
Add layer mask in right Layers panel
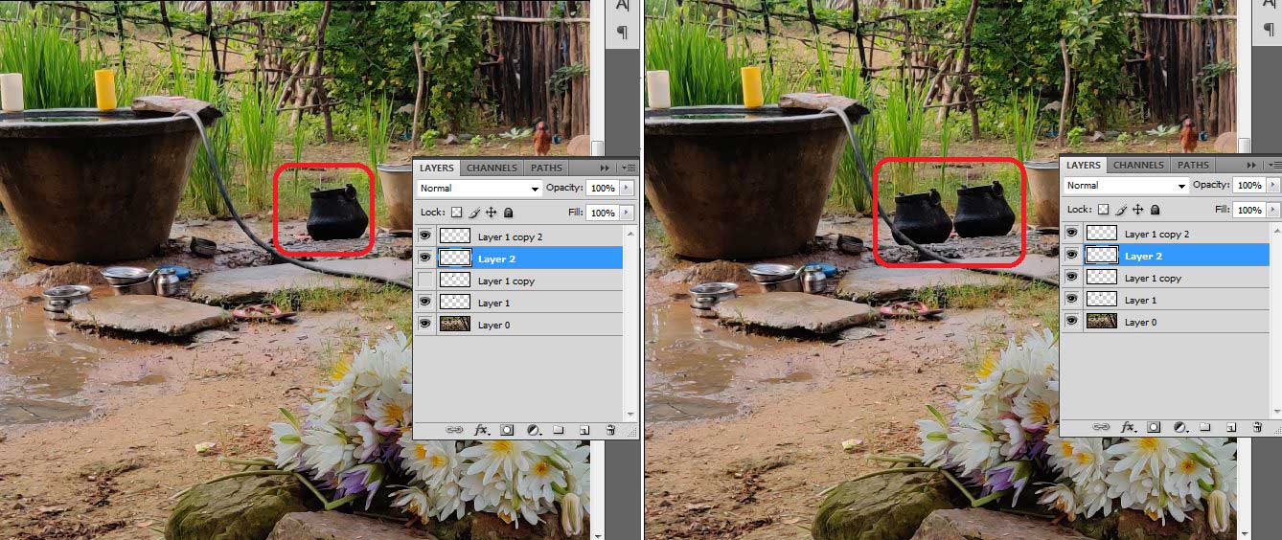pyautogui.click(x=1155, y=427)
